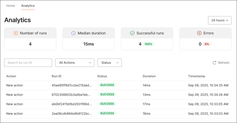Expand the All Actions filter dropdown
The width and height of the screenshot is (237, 123).
tap(75, 63)
